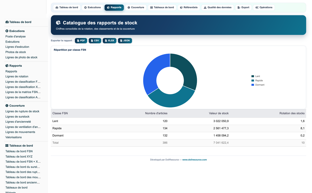Click the gauge icon in the top Tableau de bord tab
This screenshot has width=312, height=193.
pyautogui.click(x=57, y=8)
